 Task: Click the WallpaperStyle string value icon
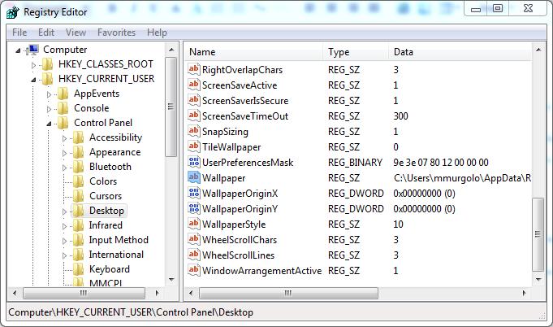[193, 225]
